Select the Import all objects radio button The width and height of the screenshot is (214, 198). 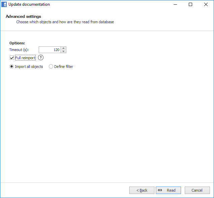click(12, 67)
